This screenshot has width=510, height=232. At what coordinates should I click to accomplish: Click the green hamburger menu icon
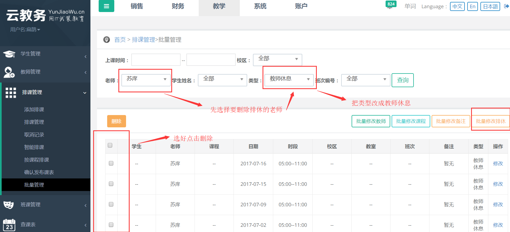106,6
